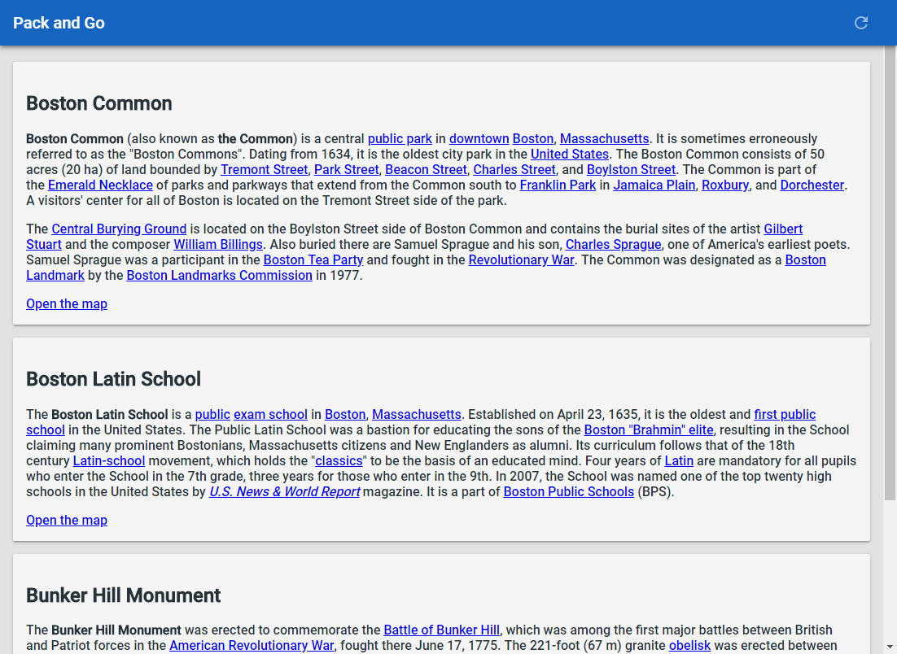The width and height of the screenshot is (897, 654).
Task: Click the 'first public school' link
Action: coord(785,415)
